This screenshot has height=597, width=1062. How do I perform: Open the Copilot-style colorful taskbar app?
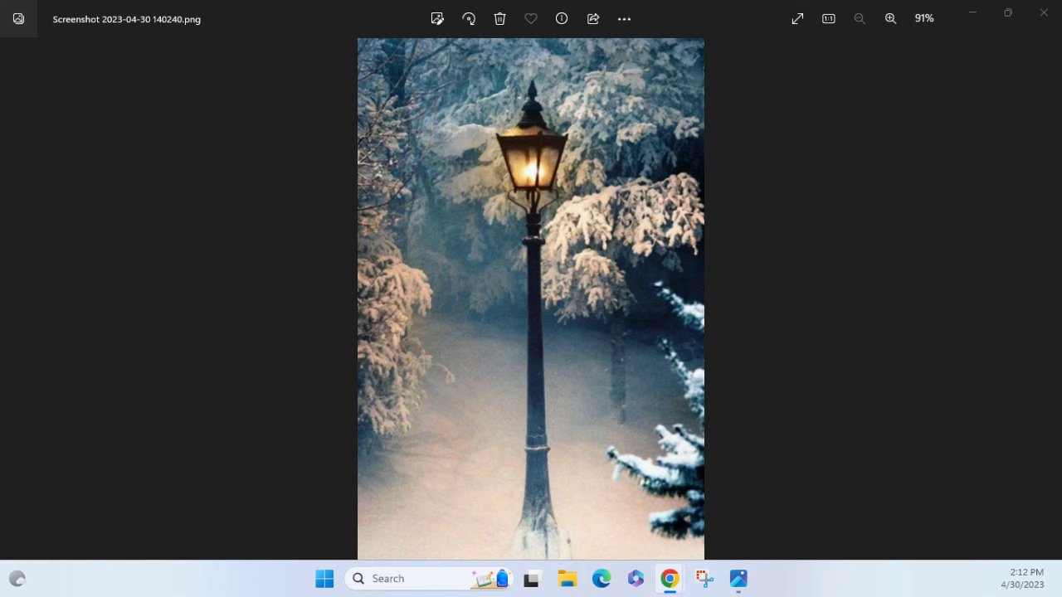(x=636, y=579)
